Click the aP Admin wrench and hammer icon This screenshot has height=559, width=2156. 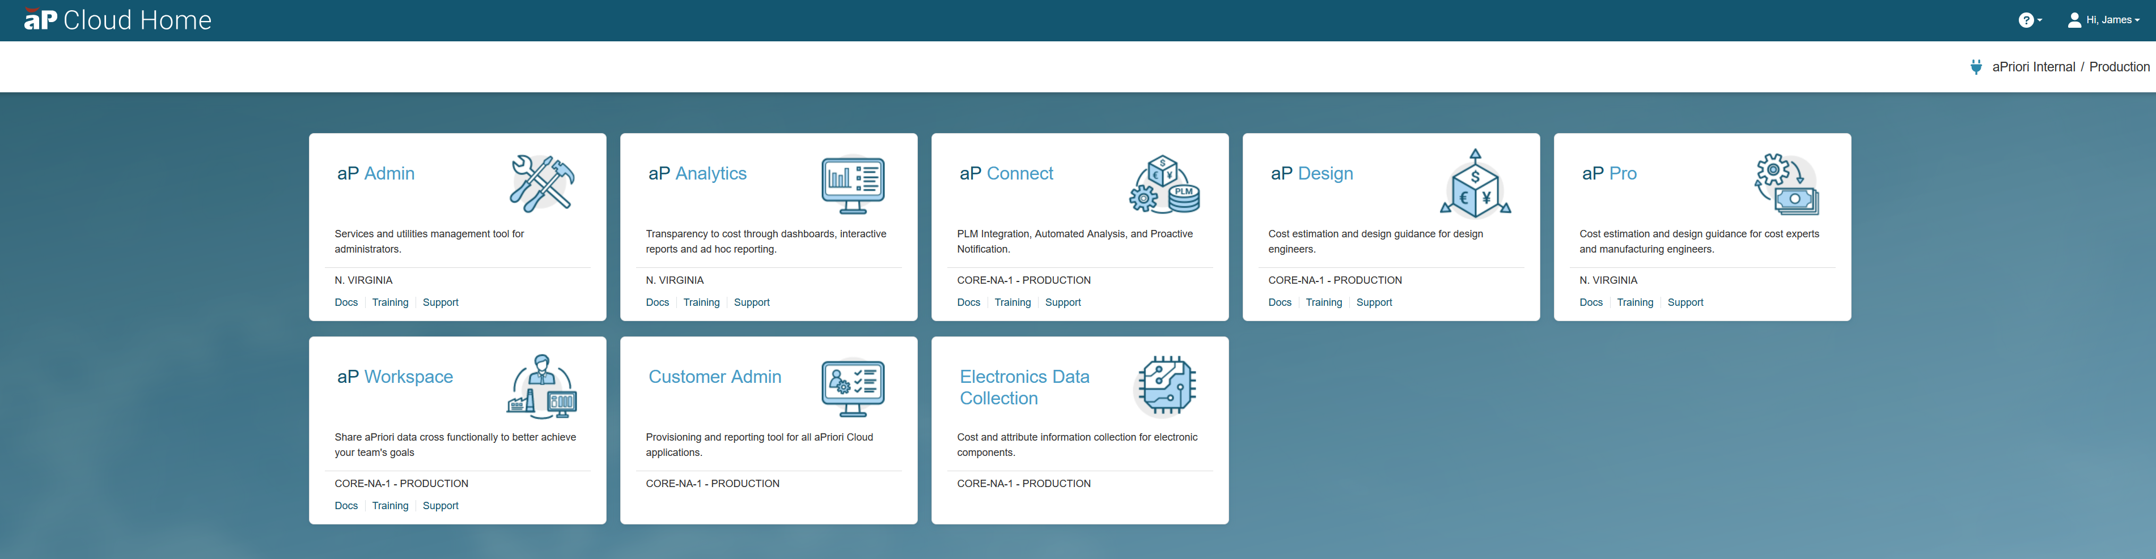tap(541, 184)
